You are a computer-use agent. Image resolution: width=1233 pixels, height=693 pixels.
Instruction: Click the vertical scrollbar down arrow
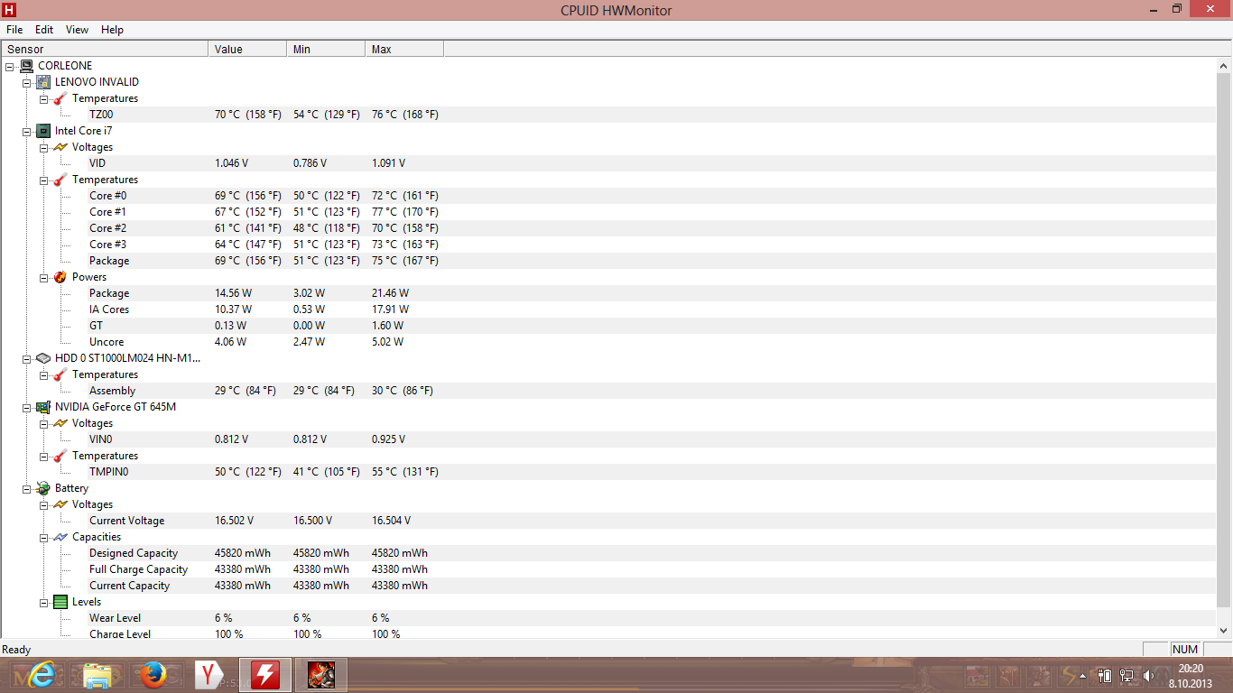1224,631
